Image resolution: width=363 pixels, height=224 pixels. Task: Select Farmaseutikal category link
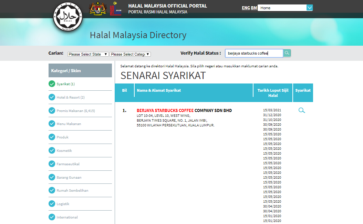click(x=68, y=164)
